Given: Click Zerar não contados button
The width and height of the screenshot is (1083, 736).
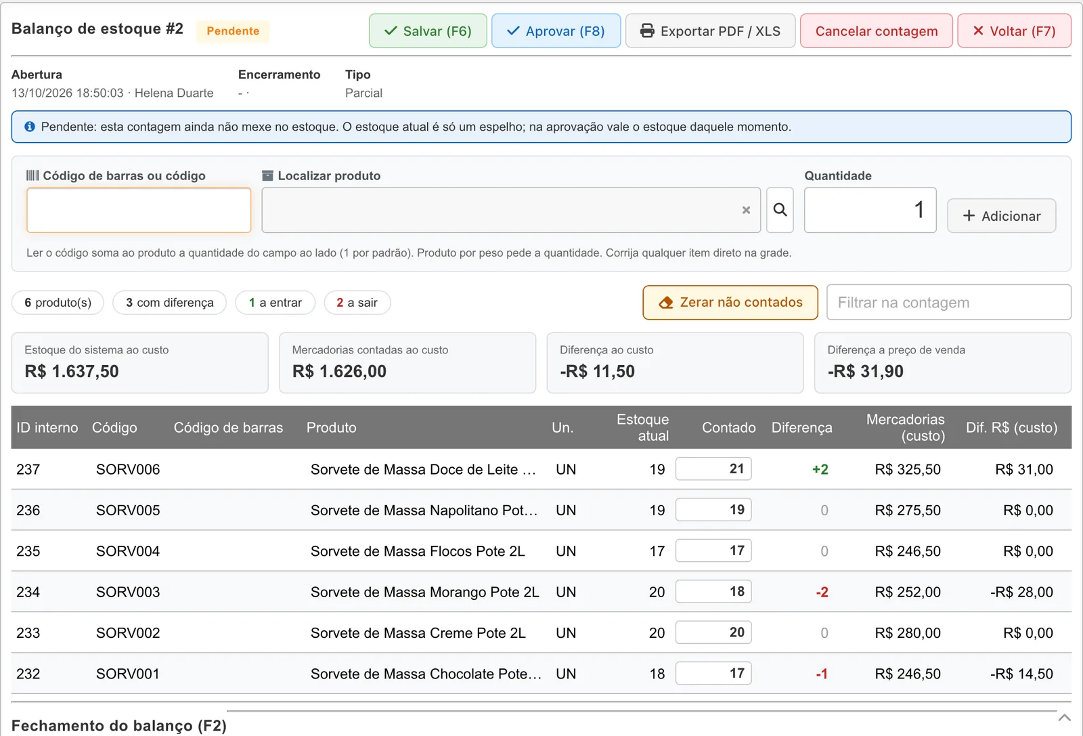Looking at the screenshot, I should (x=730, y=303).
